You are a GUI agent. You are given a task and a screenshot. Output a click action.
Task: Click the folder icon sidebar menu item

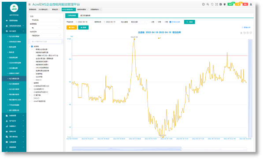(x=7, y=115)
